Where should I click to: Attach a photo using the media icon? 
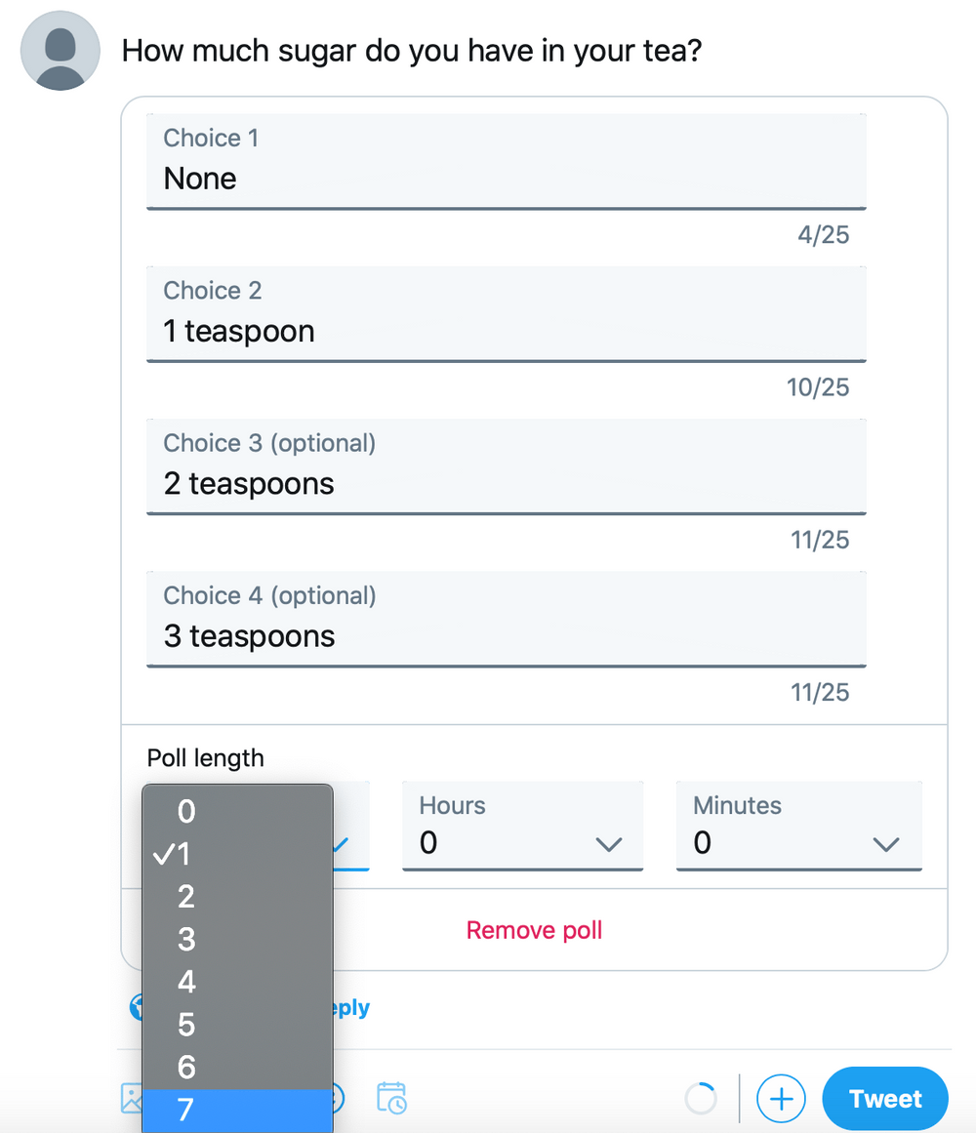coord(133,1098)
